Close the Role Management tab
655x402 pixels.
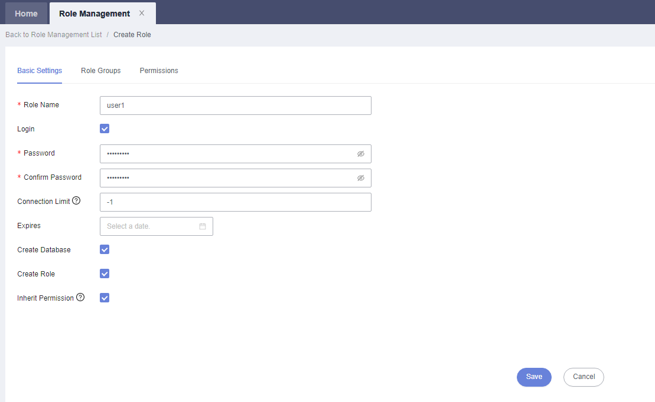142,14
